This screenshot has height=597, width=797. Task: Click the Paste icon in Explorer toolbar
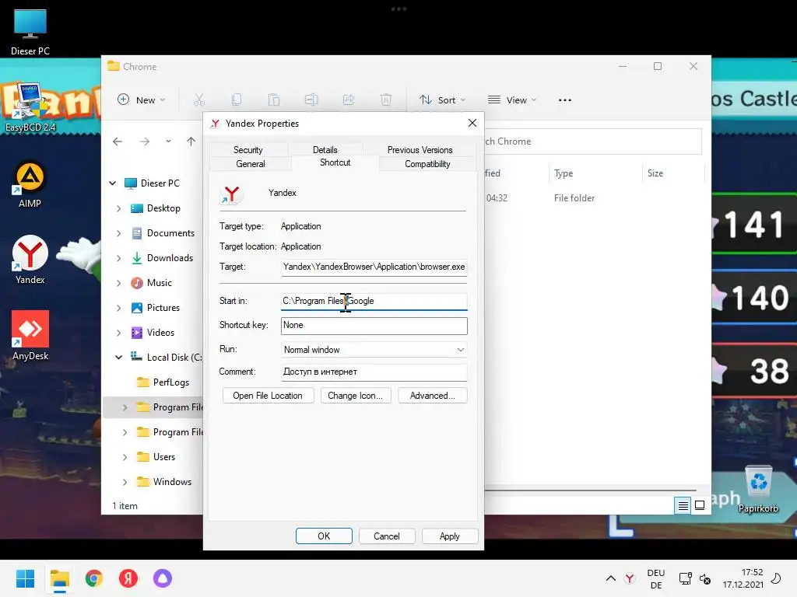point(274,99)
